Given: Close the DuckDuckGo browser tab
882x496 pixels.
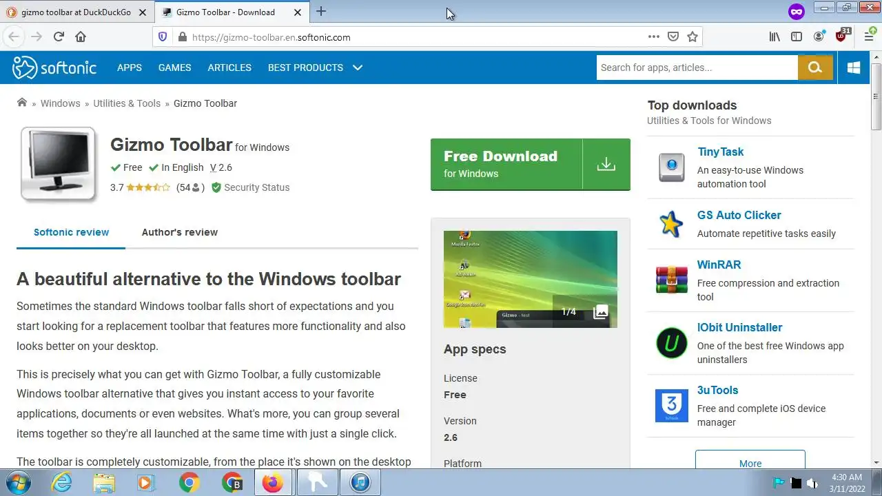Looking at the screenshot, I should [143, 12].
